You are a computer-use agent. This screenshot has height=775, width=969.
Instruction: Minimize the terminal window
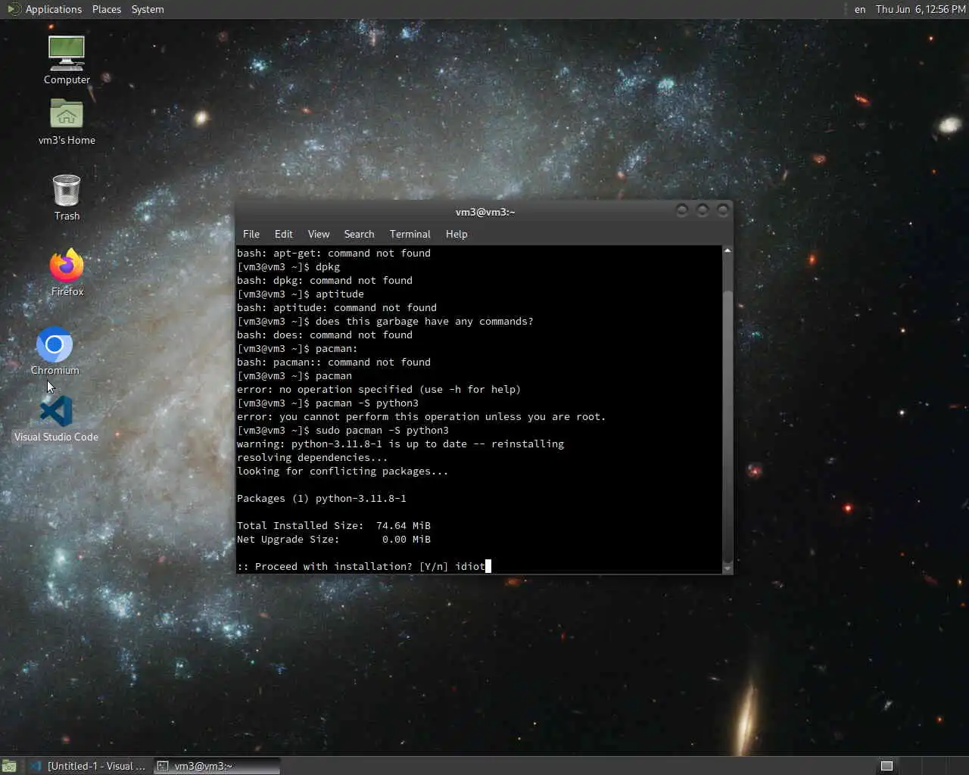[682, 210]
